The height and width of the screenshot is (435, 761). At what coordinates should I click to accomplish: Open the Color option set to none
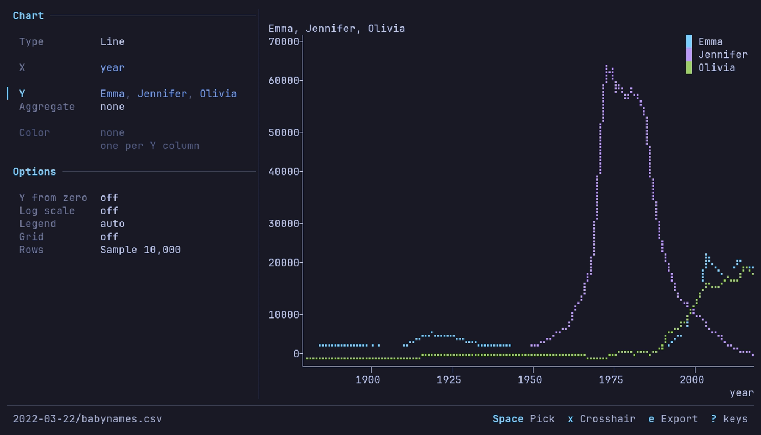(112, 132)
